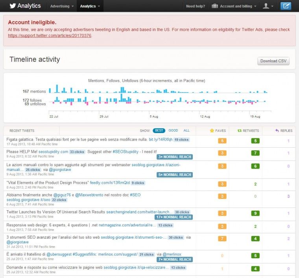The height and width of the screenshot is (278, 299).
Task: Expand the Analytics dropdown menu
Action: 90,6
